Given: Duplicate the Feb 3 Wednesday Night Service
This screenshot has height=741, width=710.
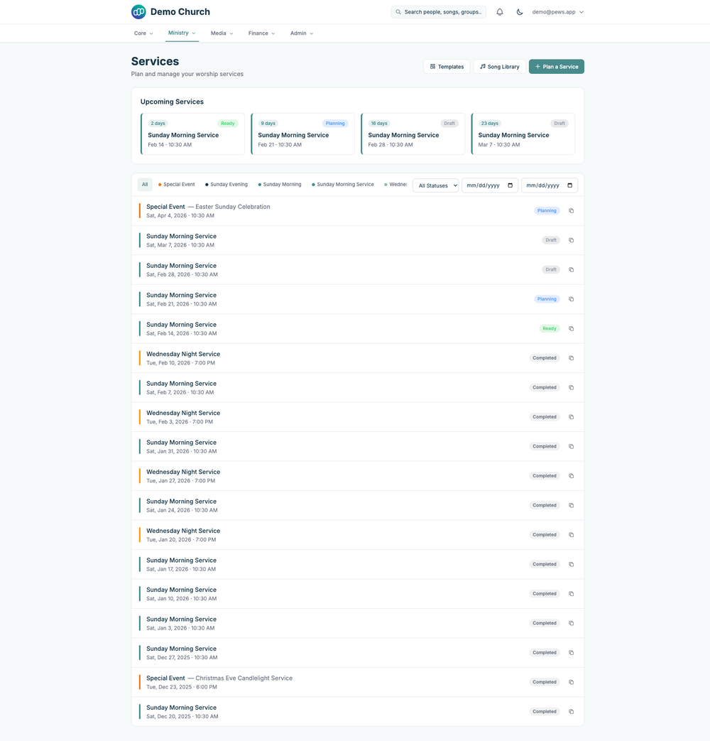Looking at the screenshot, I should tap(571, 417).
